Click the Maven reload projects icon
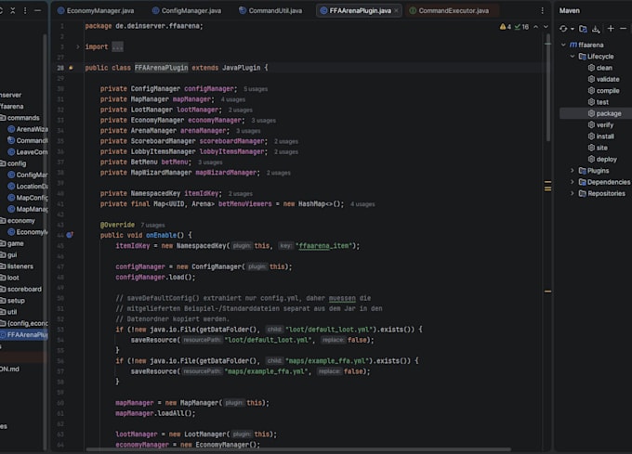The width and height of the screenshot is (632, 454). [x=563, y=28]
